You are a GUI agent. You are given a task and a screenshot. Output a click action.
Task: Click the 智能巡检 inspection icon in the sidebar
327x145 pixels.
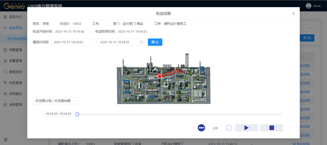pyautogui.click(x=5, y=72)
